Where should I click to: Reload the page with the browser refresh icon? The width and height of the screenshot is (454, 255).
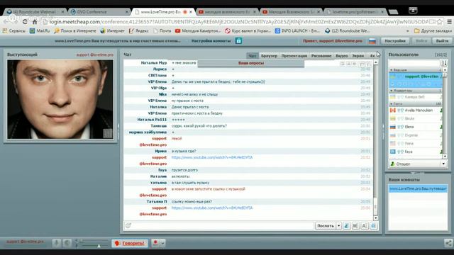click(x=25, y=22)
